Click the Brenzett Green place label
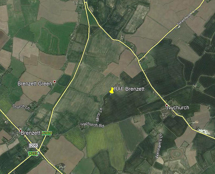 click(35, 84)
